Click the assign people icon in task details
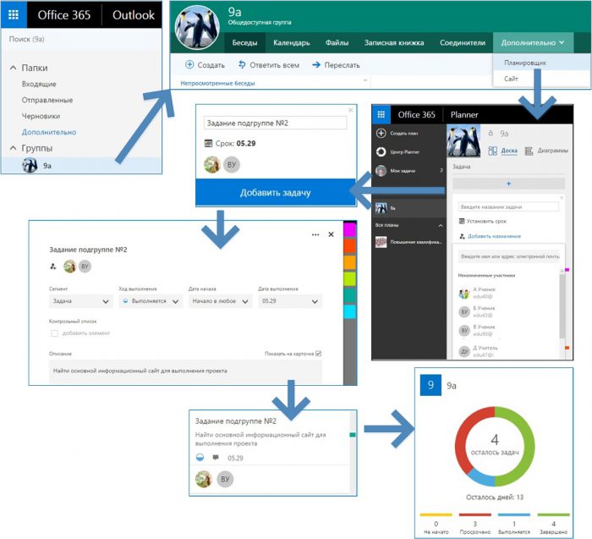The width and height of the screenshot is (592, 539). (x=53, y=267)
